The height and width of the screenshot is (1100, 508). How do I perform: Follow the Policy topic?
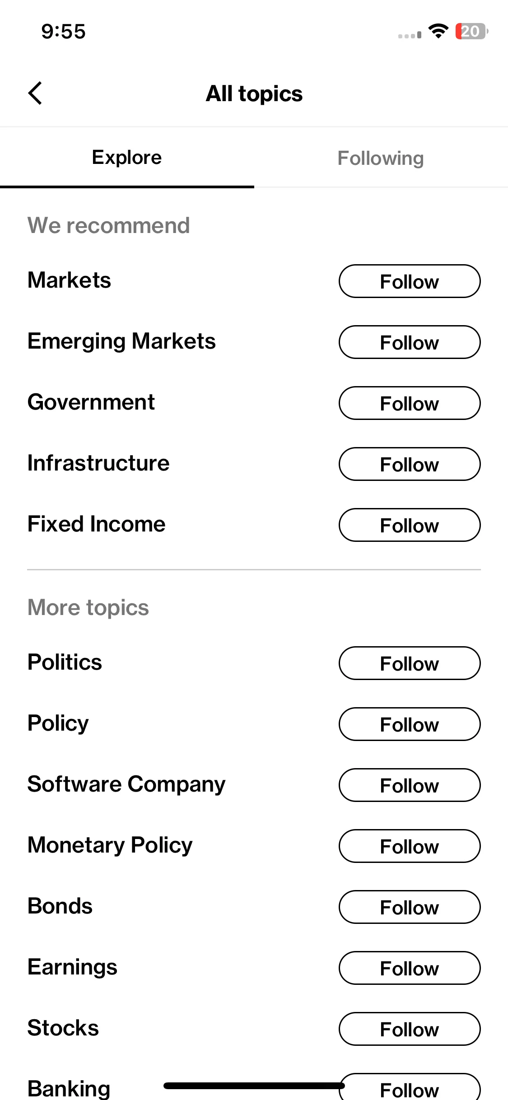[x=410, y=724]
